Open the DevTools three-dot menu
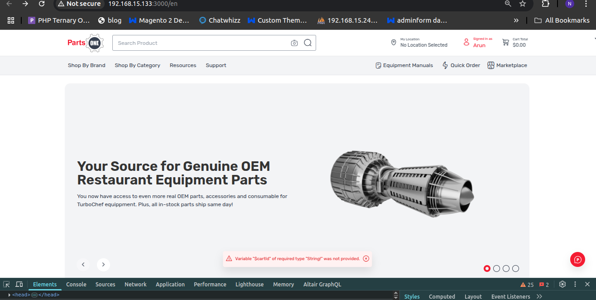Image resolution: width=596 pixels, height=300 pixels. (x=575, y=284)
